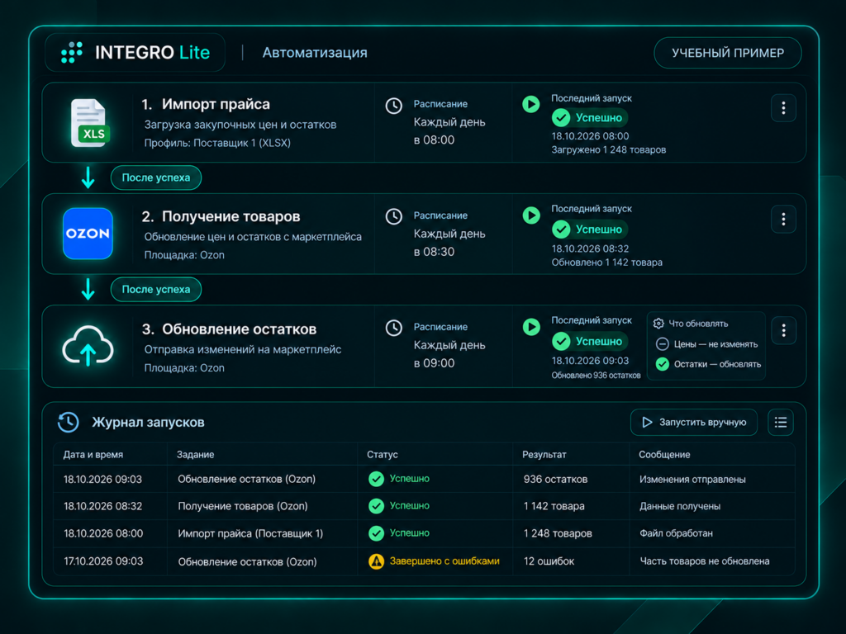Click the clock icon in Импорт прайса schedule
846x634 pixels.
[x=394, y=106]
